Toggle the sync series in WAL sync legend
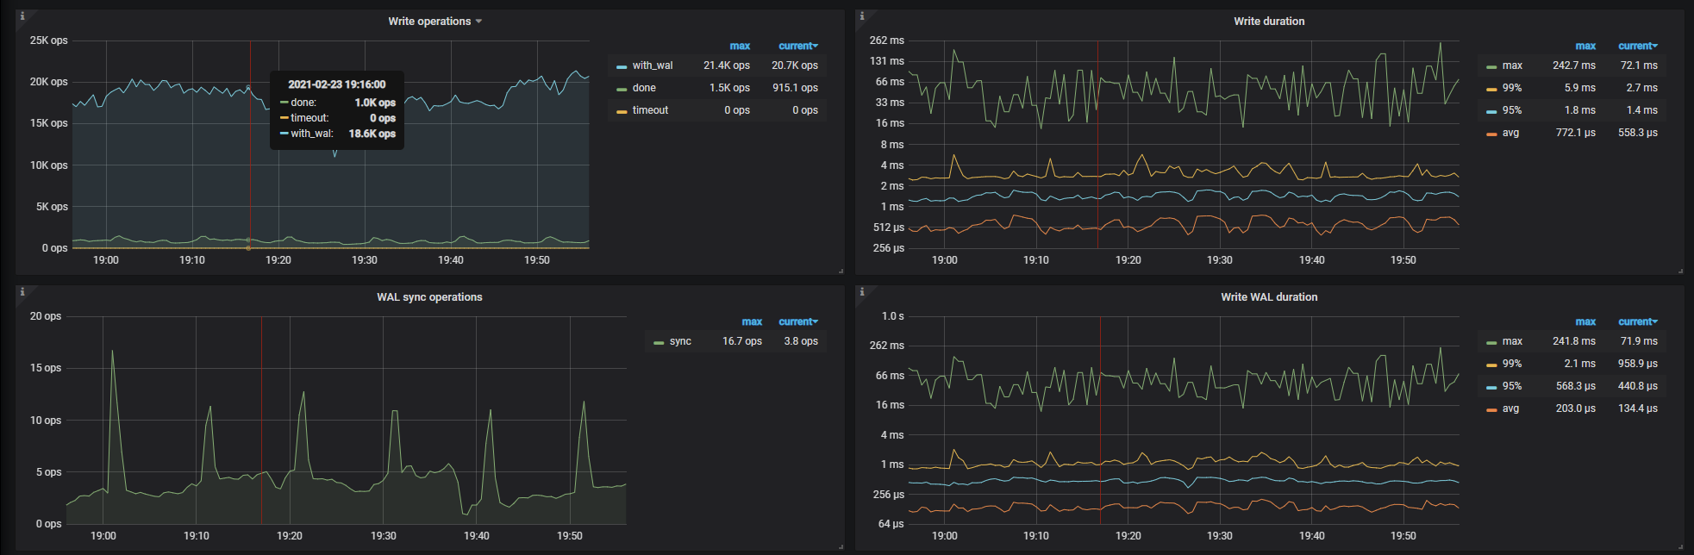1694x555 pixels. [680, 341]
